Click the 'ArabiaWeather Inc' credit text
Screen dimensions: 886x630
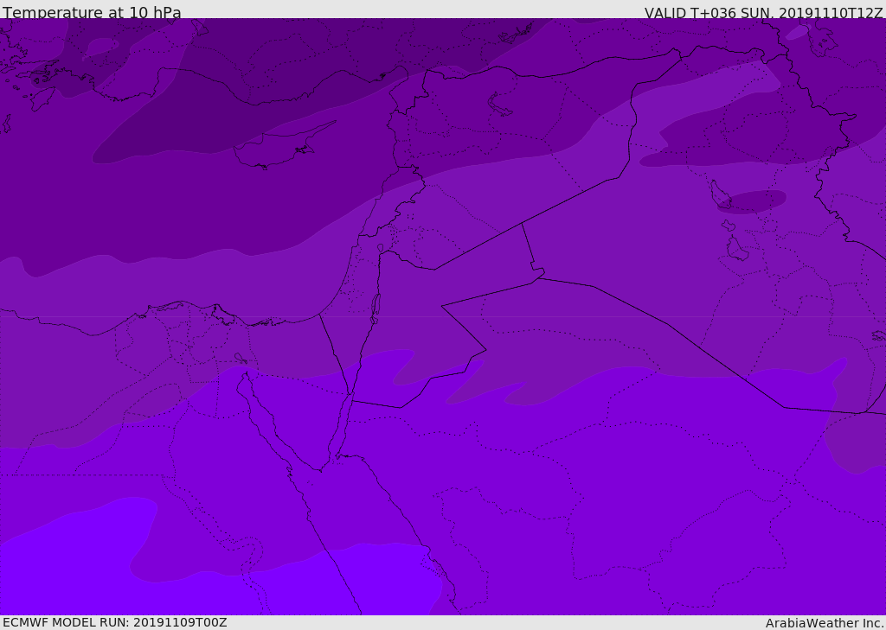(825, 623)
